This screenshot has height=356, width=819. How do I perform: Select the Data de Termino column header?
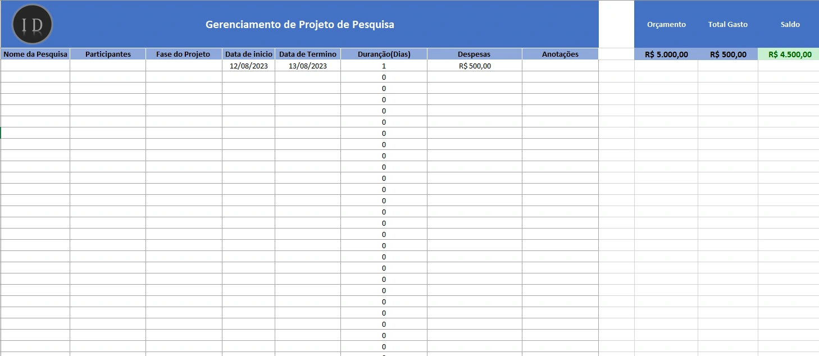pos(308,54)
